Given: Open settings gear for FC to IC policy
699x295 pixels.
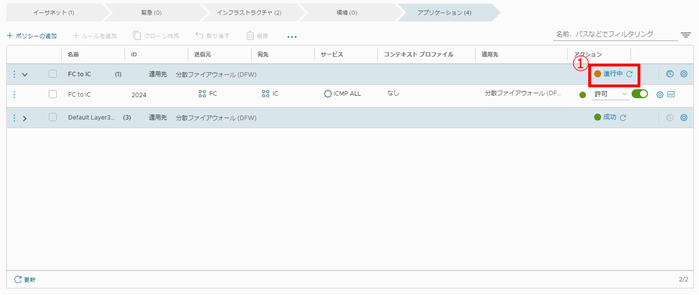Looking at the screenshot, I should 684,74.
